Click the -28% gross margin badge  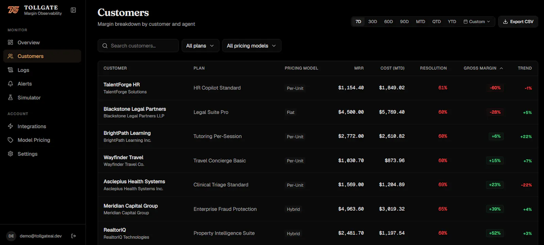tap(495, 112)
